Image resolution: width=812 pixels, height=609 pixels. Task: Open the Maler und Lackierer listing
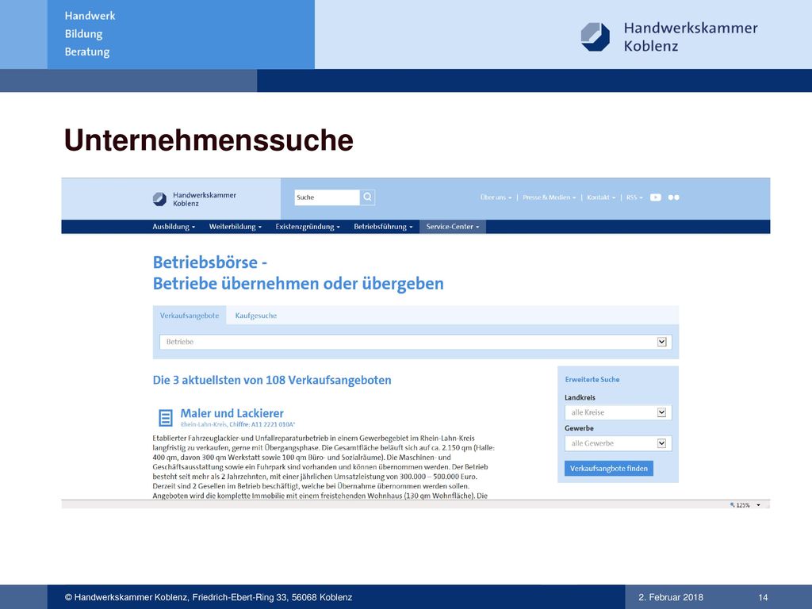point(232,413)
